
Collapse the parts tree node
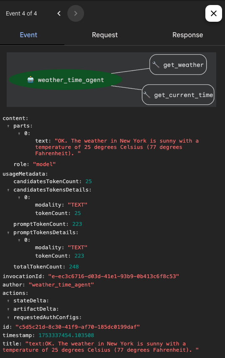8,126
